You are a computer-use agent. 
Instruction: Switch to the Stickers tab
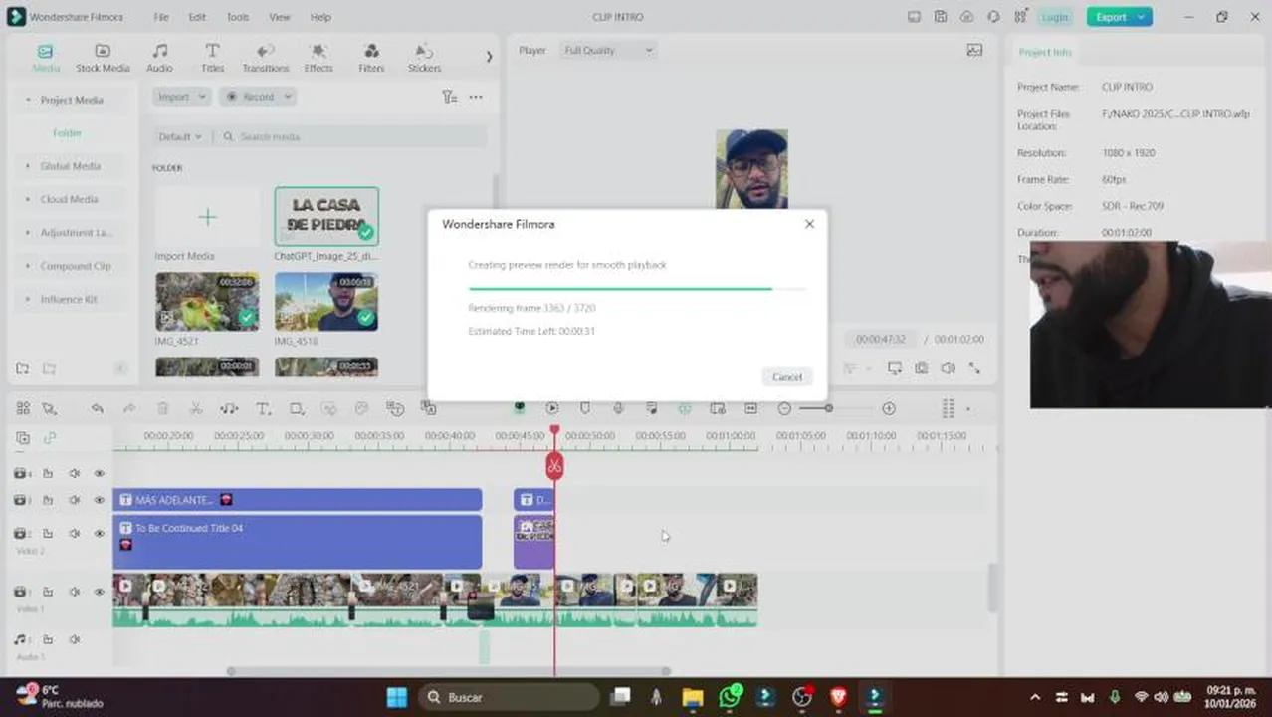pyautogui.click(x=424, y=58)
